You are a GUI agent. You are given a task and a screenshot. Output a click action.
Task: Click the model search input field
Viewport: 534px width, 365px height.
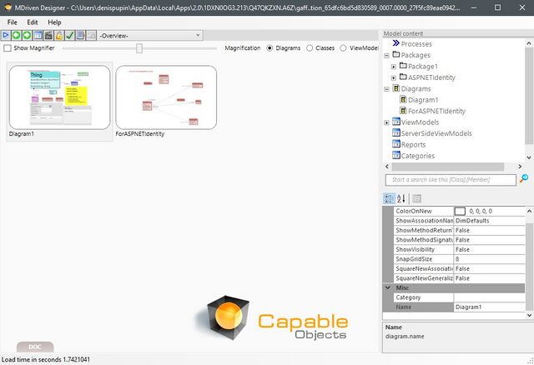coord(451,180)
